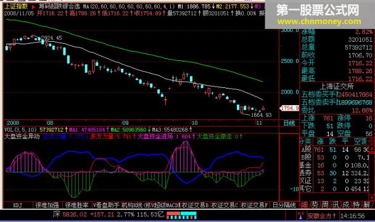The width and height of the screenshot is (375, 222).
Task: Select the A股 row in category table
Action: (335, 149)
